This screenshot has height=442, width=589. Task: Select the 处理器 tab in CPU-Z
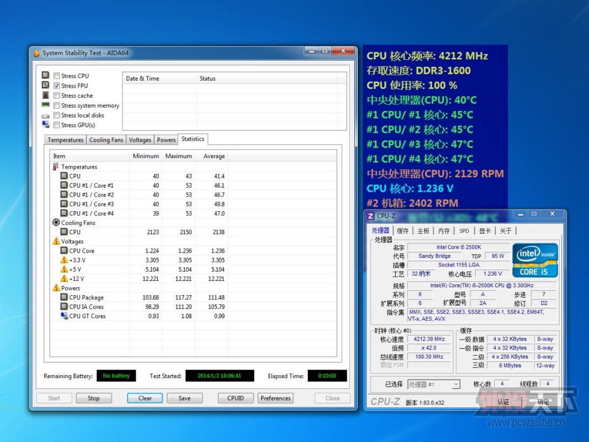click(380, 230)
